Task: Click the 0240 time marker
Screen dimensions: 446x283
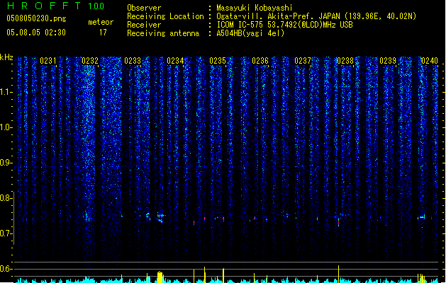Action: pyautogui.click(x=430, y=61)
